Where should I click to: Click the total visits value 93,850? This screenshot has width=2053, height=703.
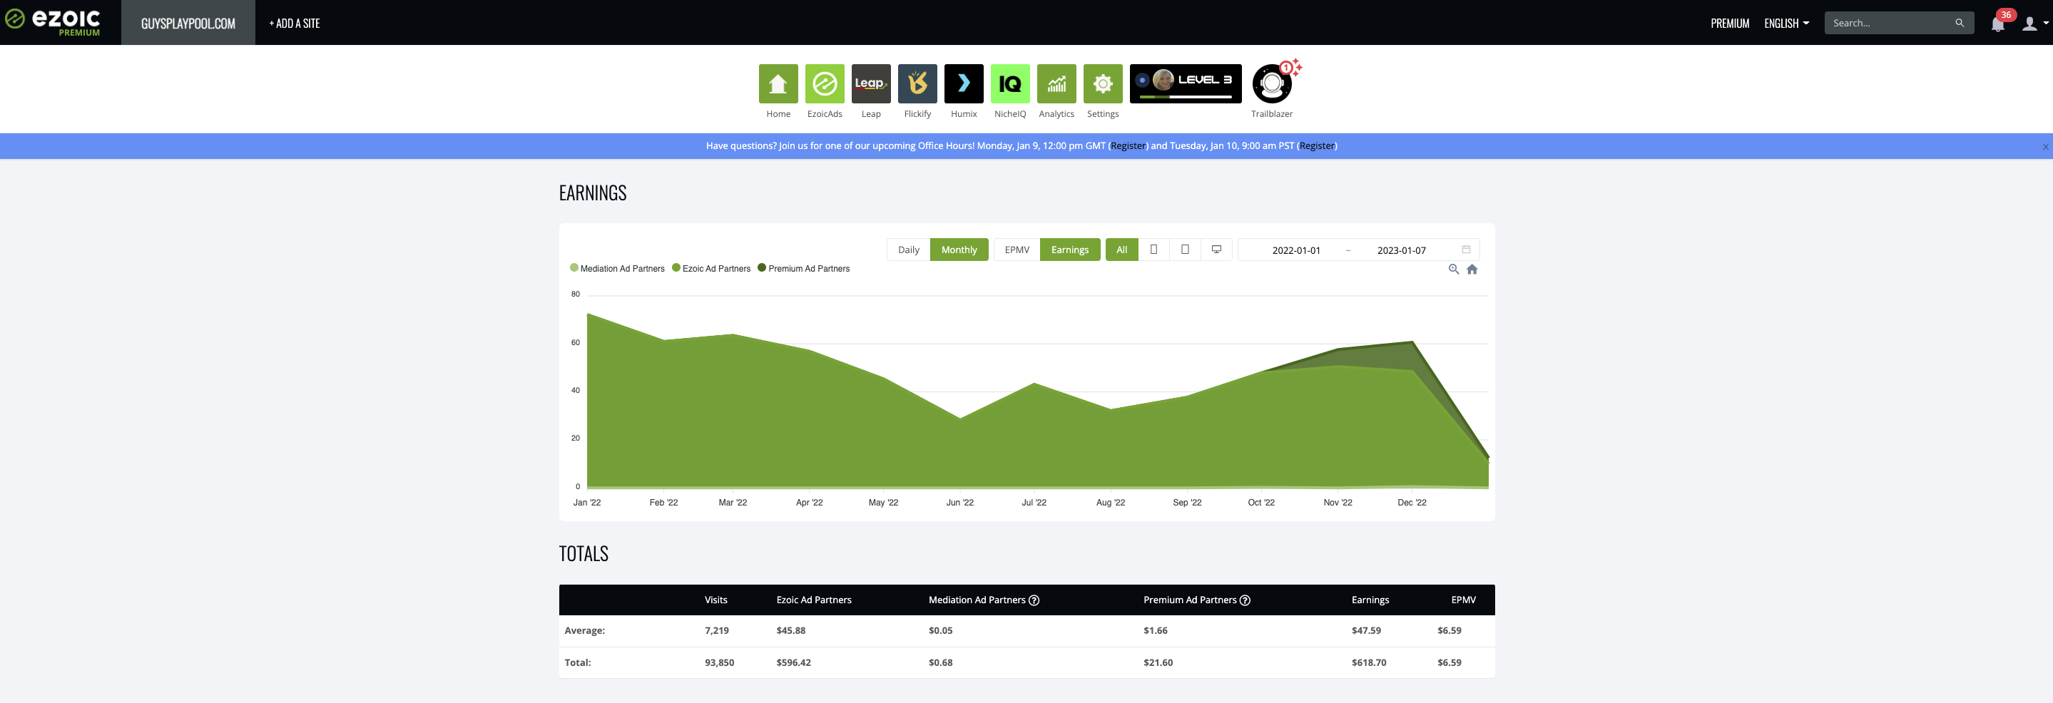[719, 662]
